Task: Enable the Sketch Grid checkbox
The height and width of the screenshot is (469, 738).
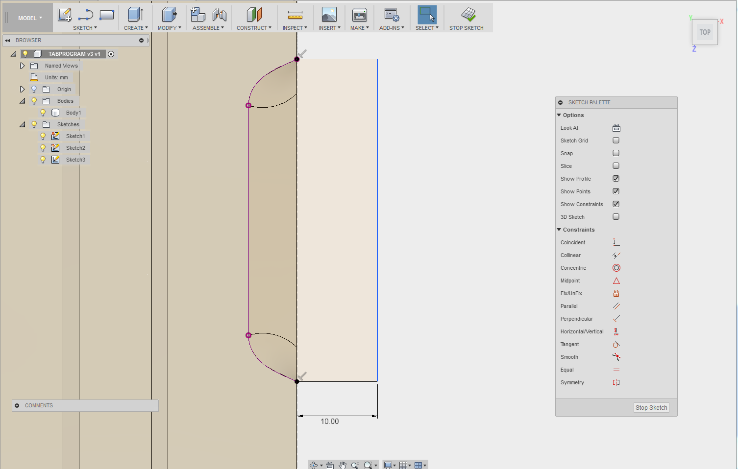Action: click(616, 141)
